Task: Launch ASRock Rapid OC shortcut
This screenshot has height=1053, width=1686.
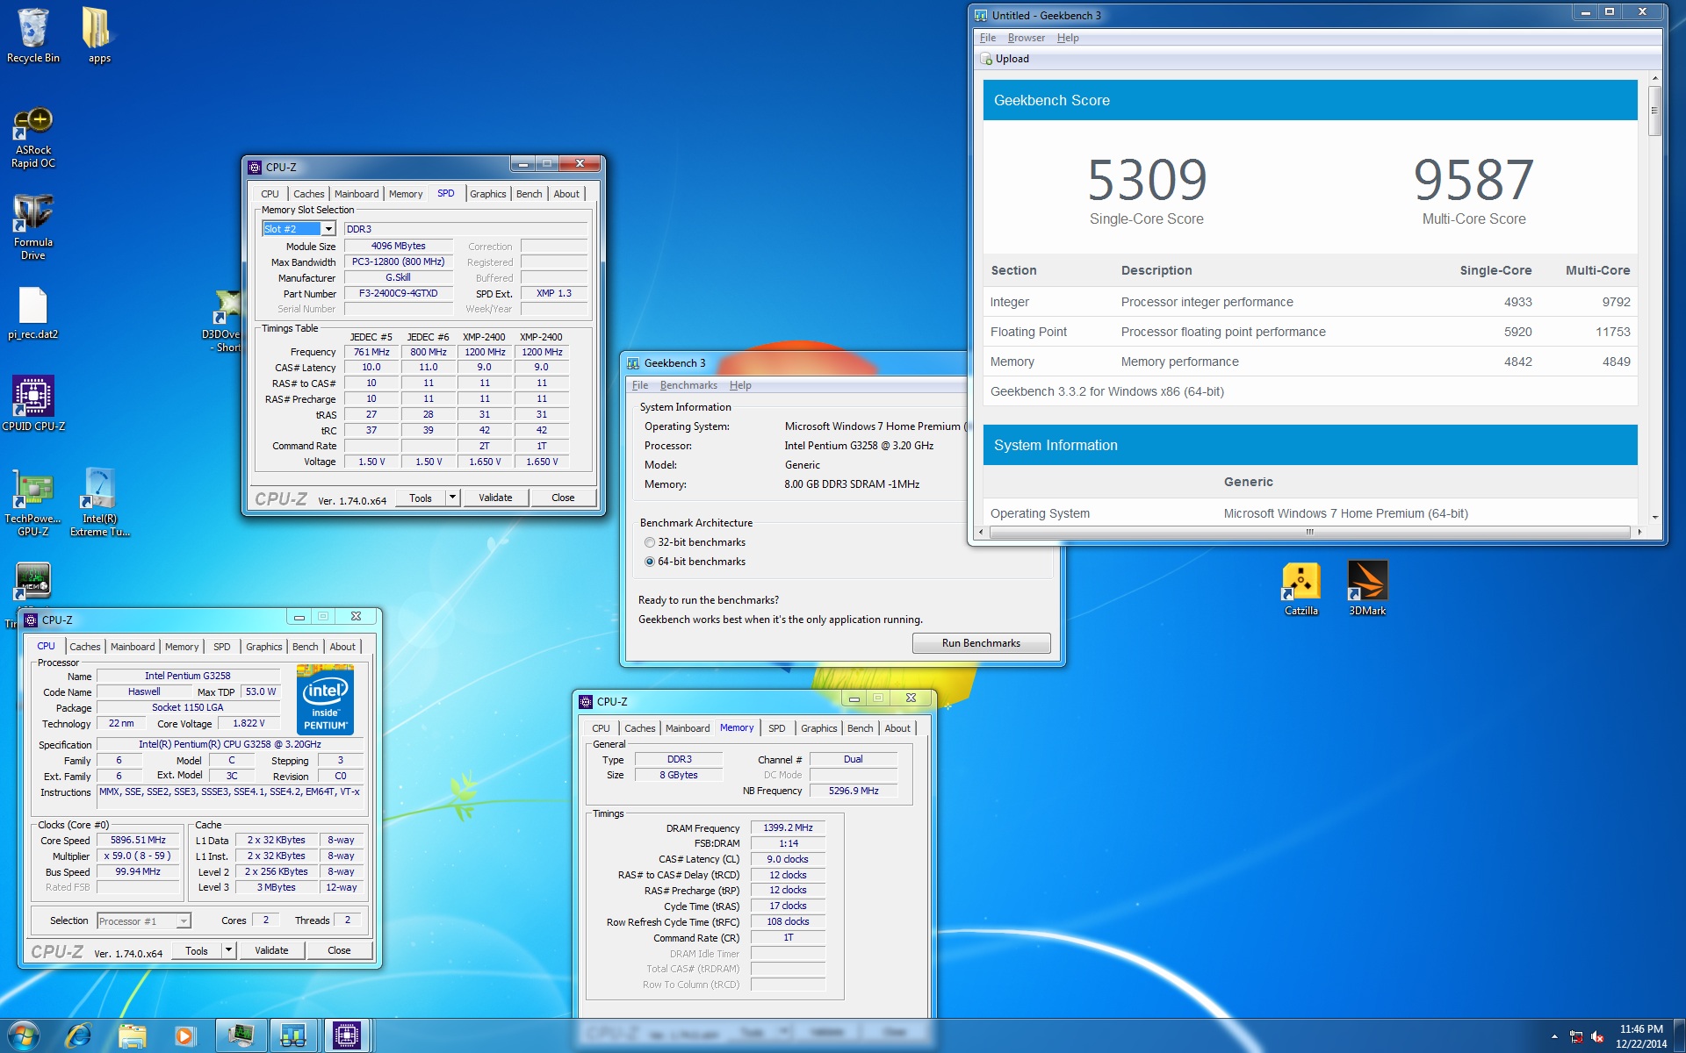Action: tap(33, 138)
